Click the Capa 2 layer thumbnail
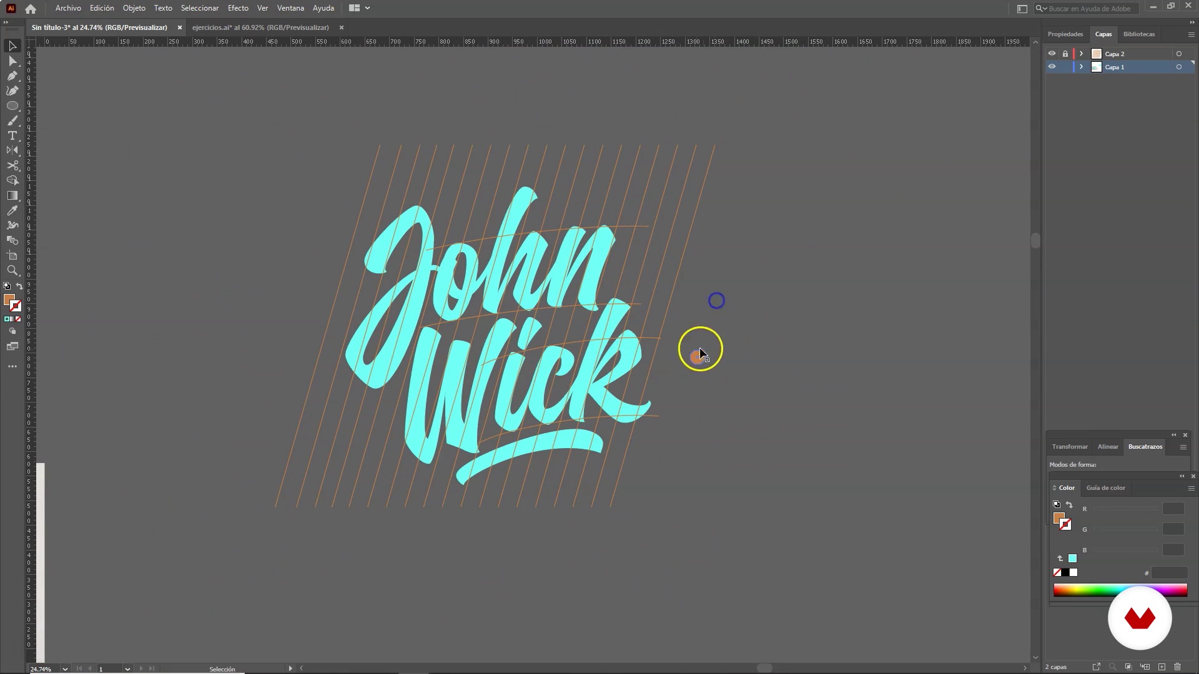The image size is (1199, 674). click(1097, 54)
